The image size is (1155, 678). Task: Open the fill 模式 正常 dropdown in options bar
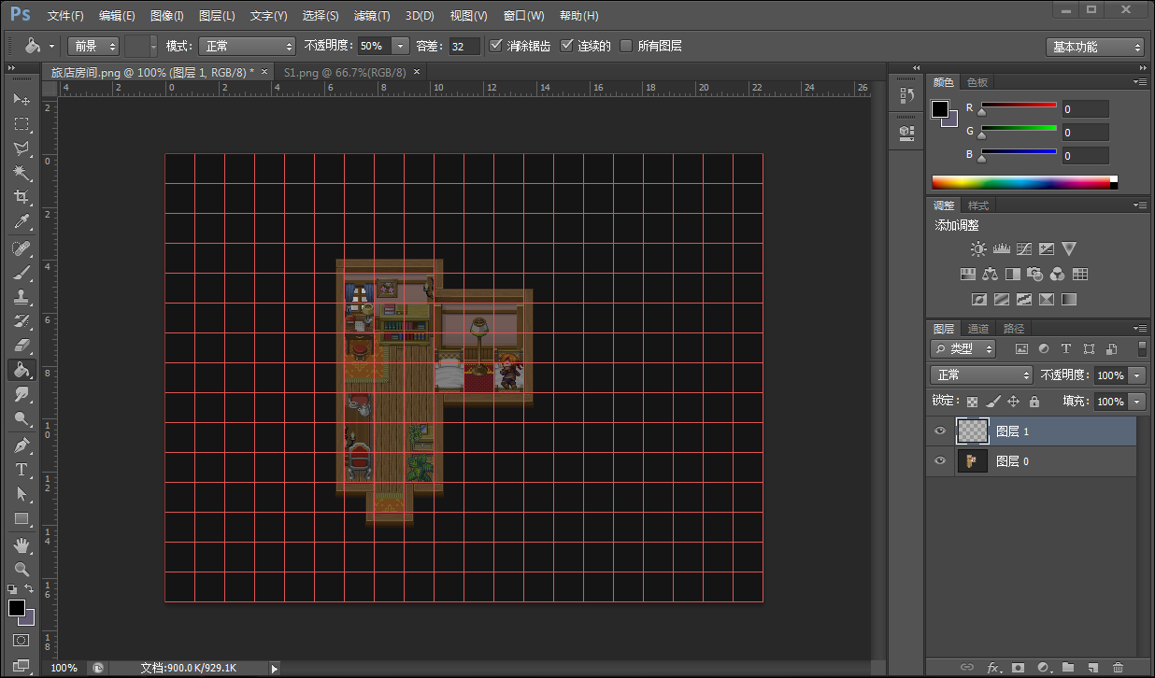point(247,46)
